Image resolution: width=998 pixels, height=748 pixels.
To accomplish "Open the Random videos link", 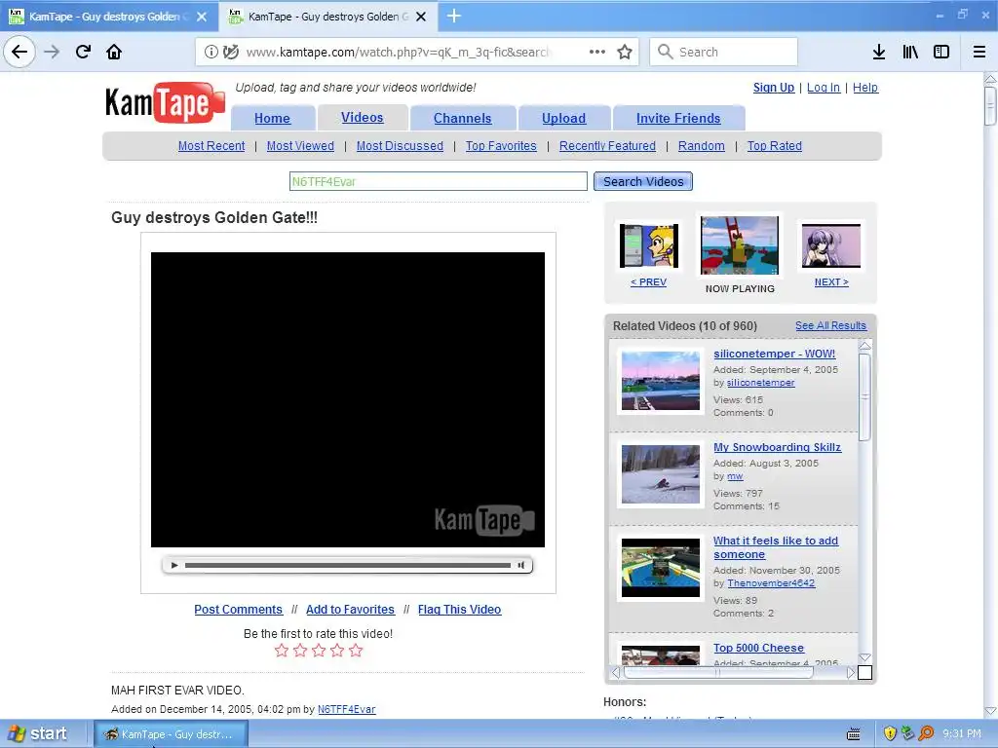I will tap(702, 146).
